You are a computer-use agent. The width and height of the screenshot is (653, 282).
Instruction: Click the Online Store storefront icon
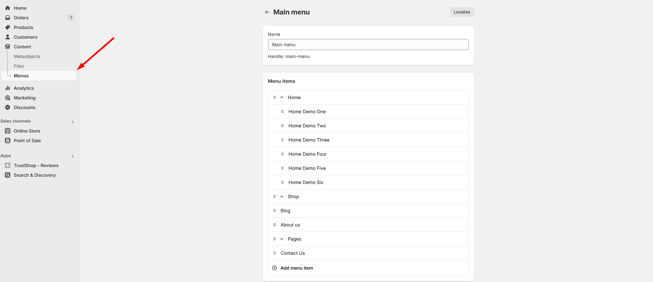pos(8,131)
